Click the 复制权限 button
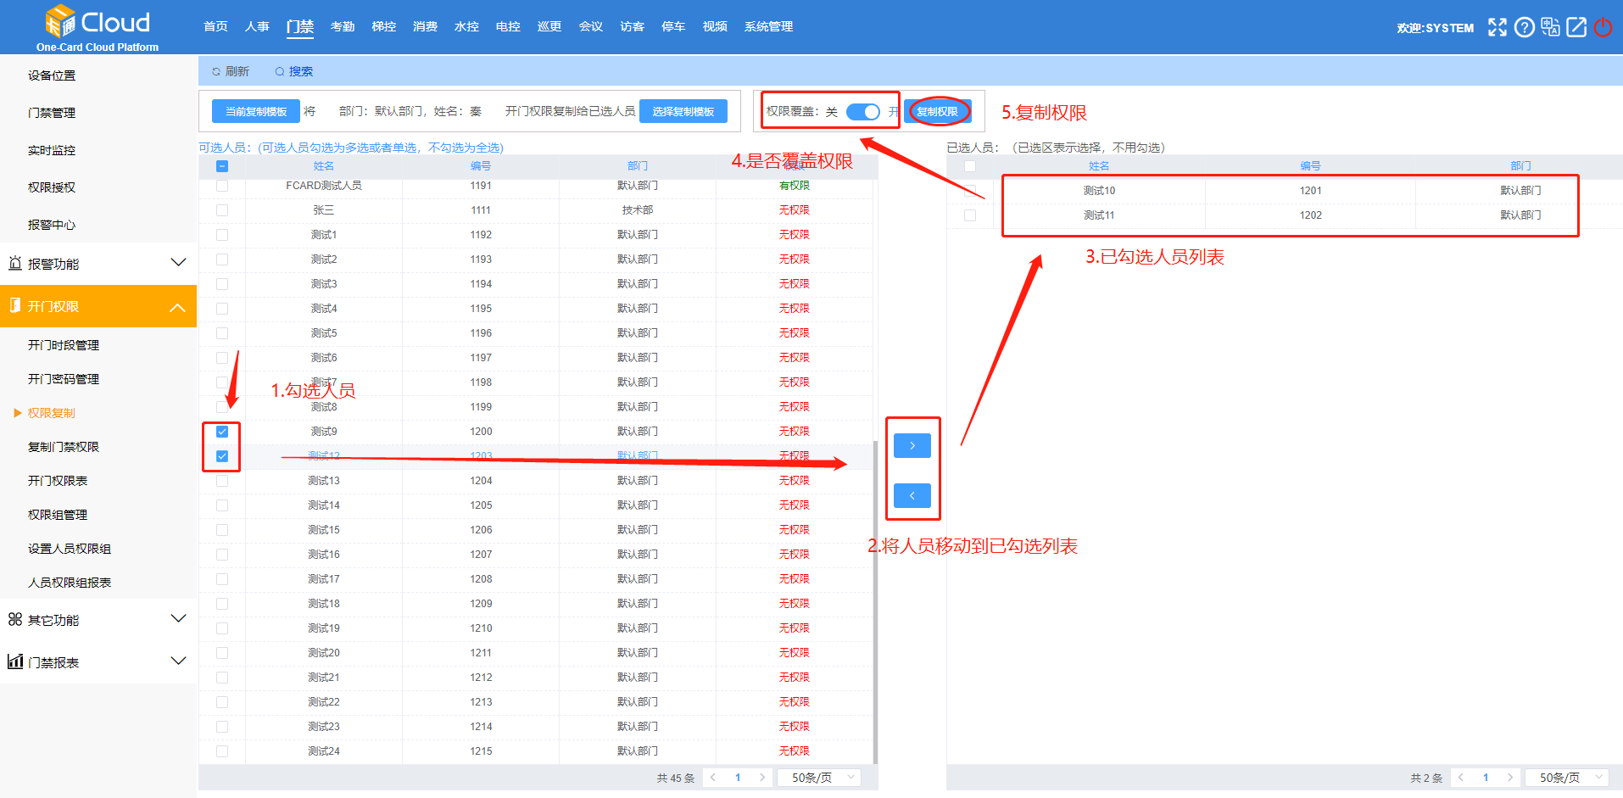The width and height of the screenshot is (1623, 798). pos(937,112)
